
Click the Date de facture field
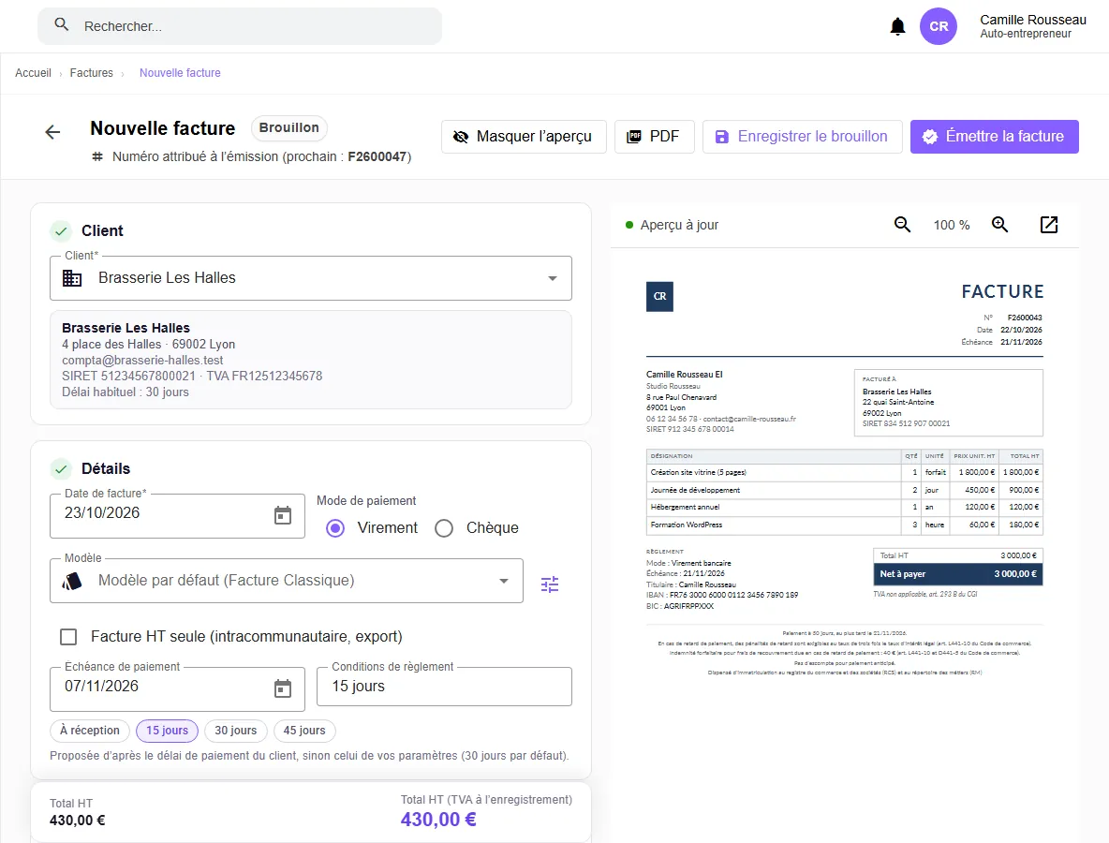tap(178, 515)
